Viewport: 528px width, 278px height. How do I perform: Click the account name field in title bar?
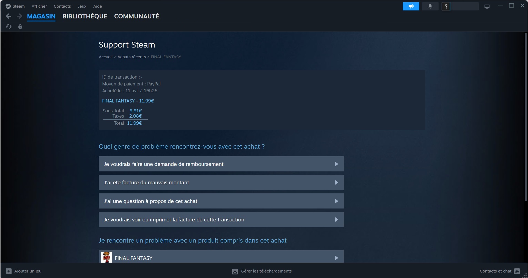464,6
